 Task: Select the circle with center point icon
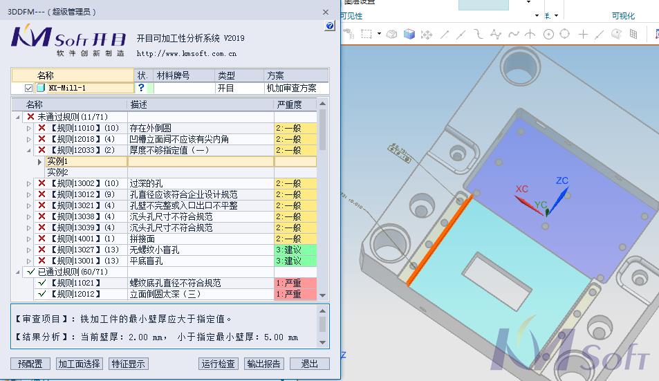(x=548, y=34)
